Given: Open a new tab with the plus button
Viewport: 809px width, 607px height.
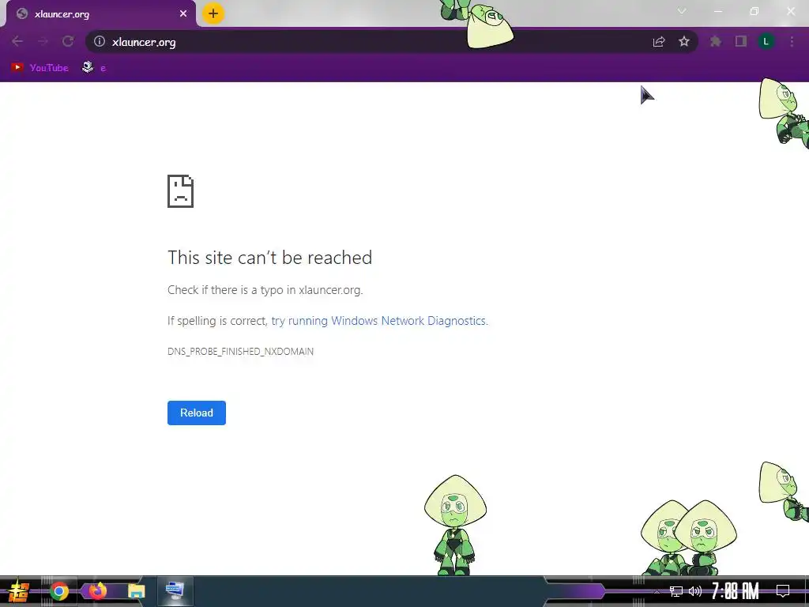Looking at the screenshot, I should (x=213, y=13).
